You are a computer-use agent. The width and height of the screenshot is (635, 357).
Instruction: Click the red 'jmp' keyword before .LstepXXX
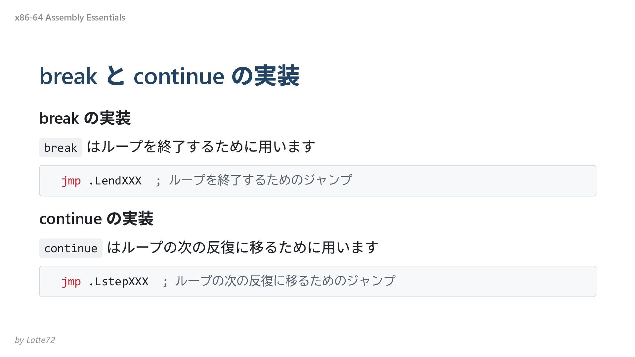pyautogui.click(x=71, y=282)
